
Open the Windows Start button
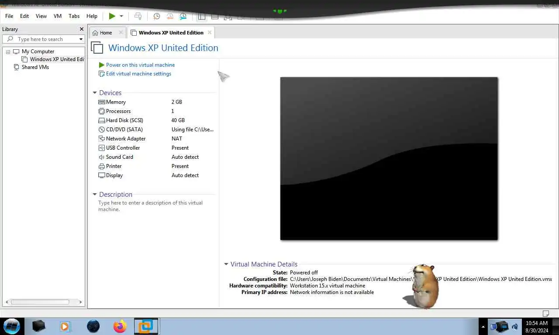[x=11, y=326]
